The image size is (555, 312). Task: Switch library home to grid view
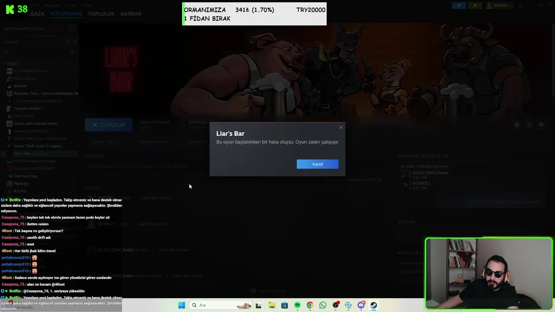coord(72,29)
